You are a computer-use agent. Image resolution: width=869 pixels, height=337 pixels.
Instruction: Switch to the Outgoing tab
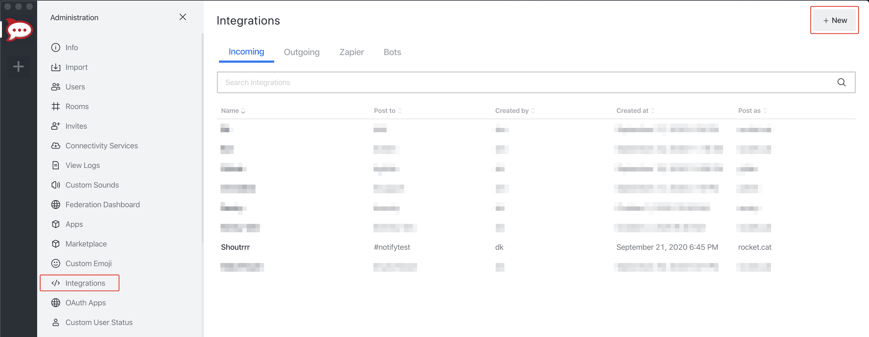point(302,52)
